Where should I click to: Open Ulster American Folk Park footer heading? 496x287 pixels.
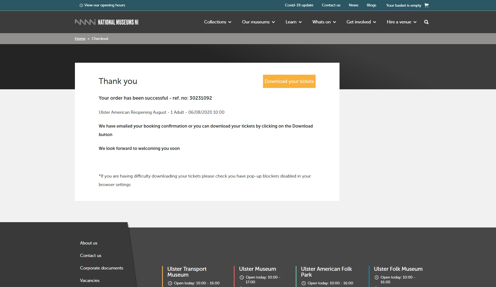[326, 272]
